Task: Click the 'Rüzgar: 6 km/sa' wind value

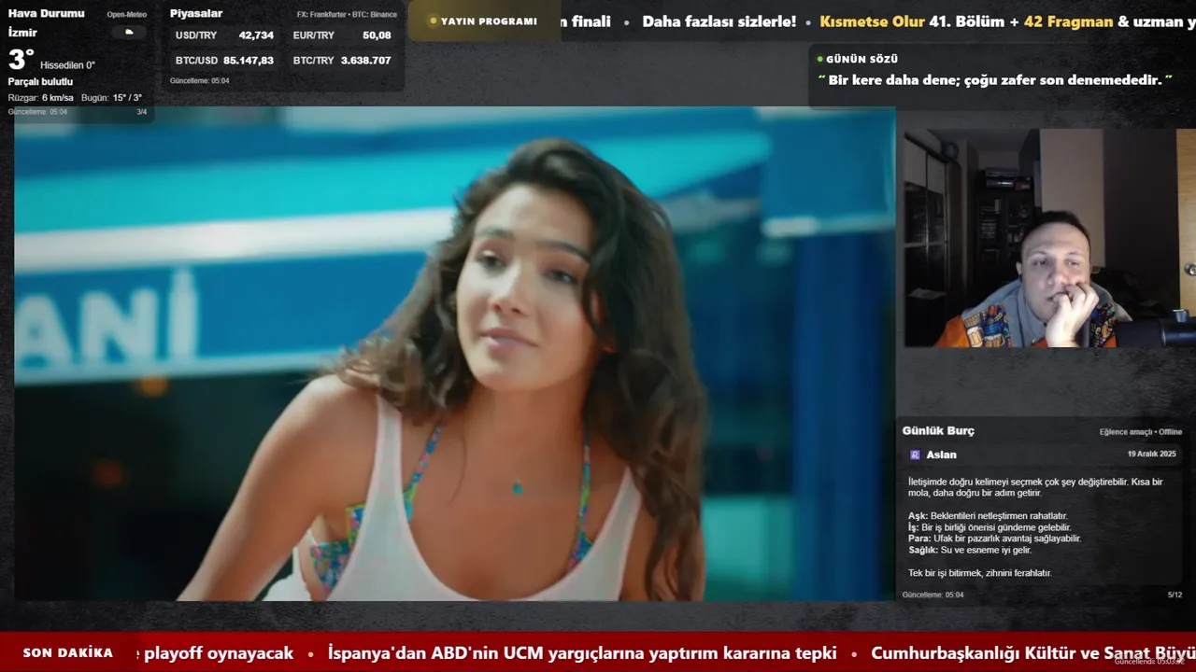Action: [41, 97]
